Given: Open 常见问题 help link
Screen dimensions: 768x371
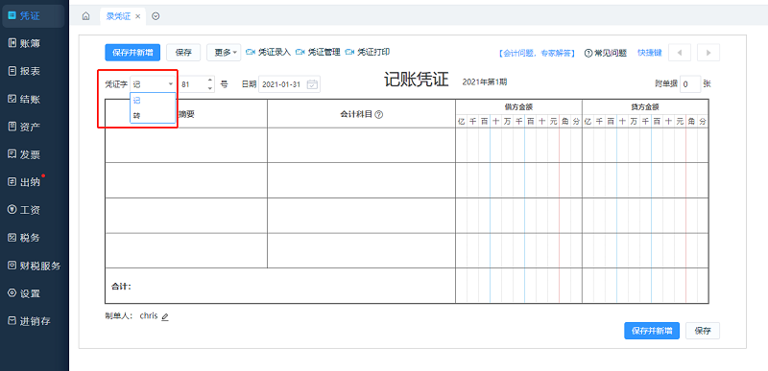Looking at the screenshot, I should point(606,54).
